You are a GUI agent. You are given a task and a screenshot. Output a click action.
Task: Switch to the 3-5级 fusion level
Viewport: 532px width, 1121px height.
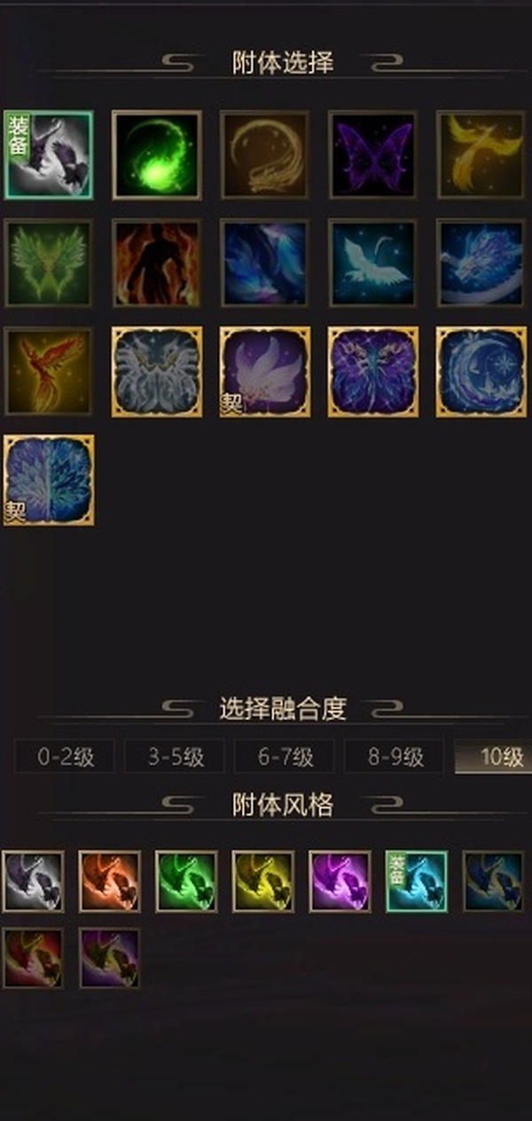tap(175, 757)
